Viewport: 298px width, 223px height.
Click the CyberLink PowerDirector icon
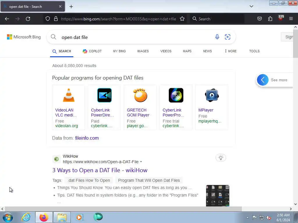point(104,95)
